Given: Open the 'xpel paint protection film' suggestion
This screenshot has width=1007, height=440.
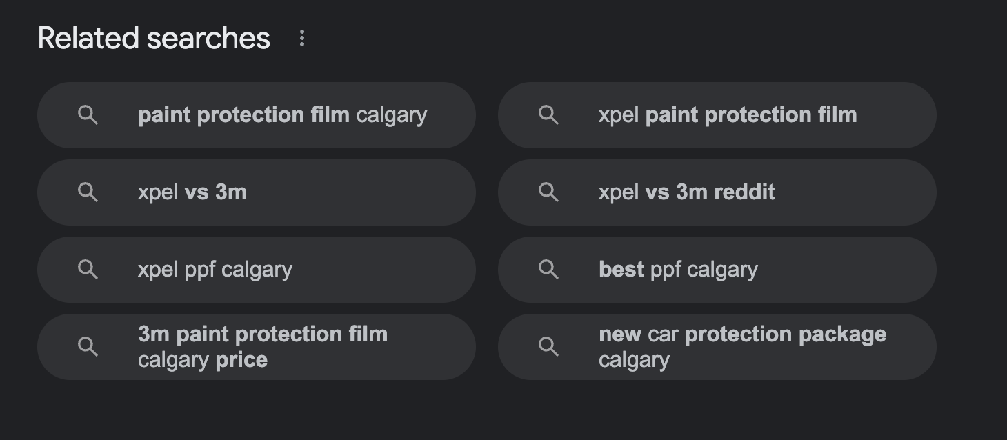Looking at the screenshot, I should 727,115.
